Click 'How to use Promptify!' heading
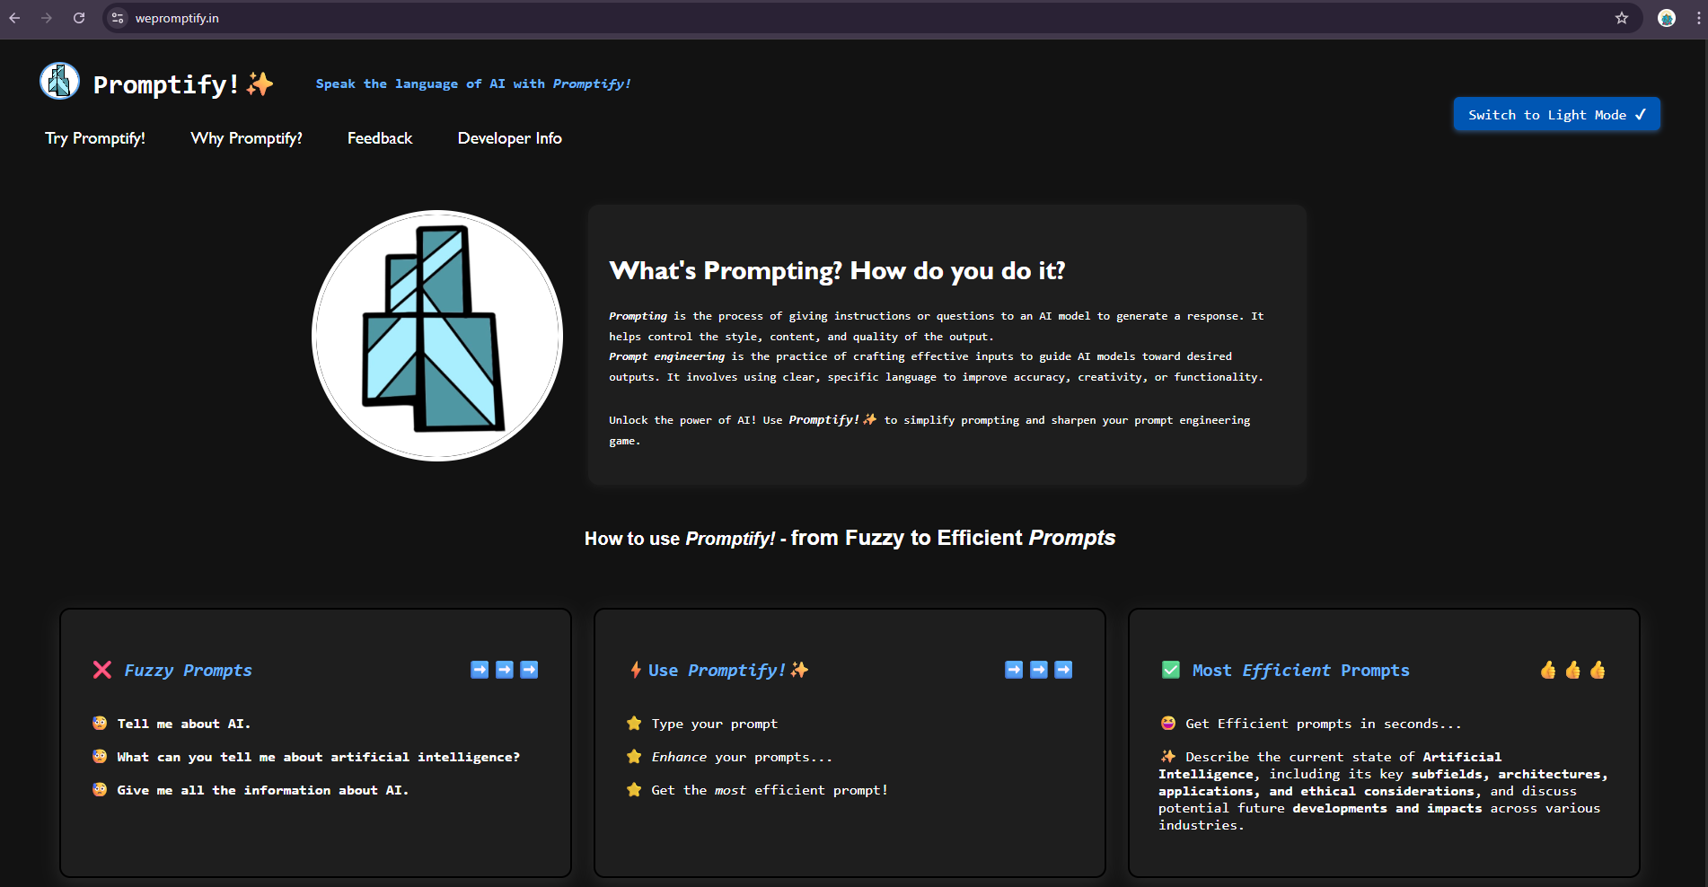 coord(850,538)
